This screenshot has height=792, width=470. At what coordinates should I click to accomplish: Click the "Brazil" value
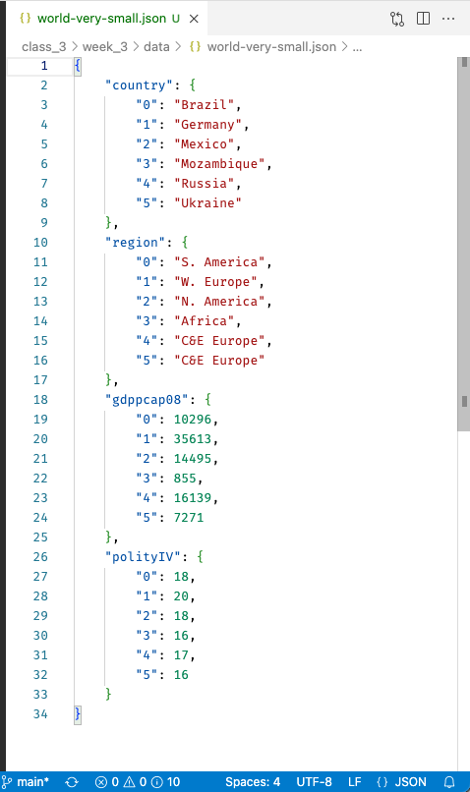205,105
